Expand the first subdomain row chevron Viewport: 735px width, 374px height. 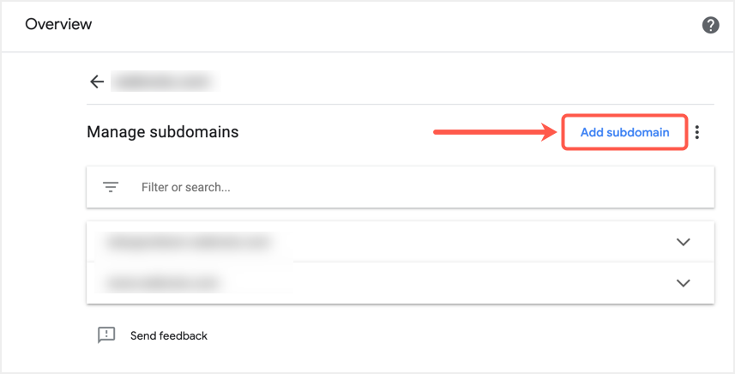pos(683,242)
